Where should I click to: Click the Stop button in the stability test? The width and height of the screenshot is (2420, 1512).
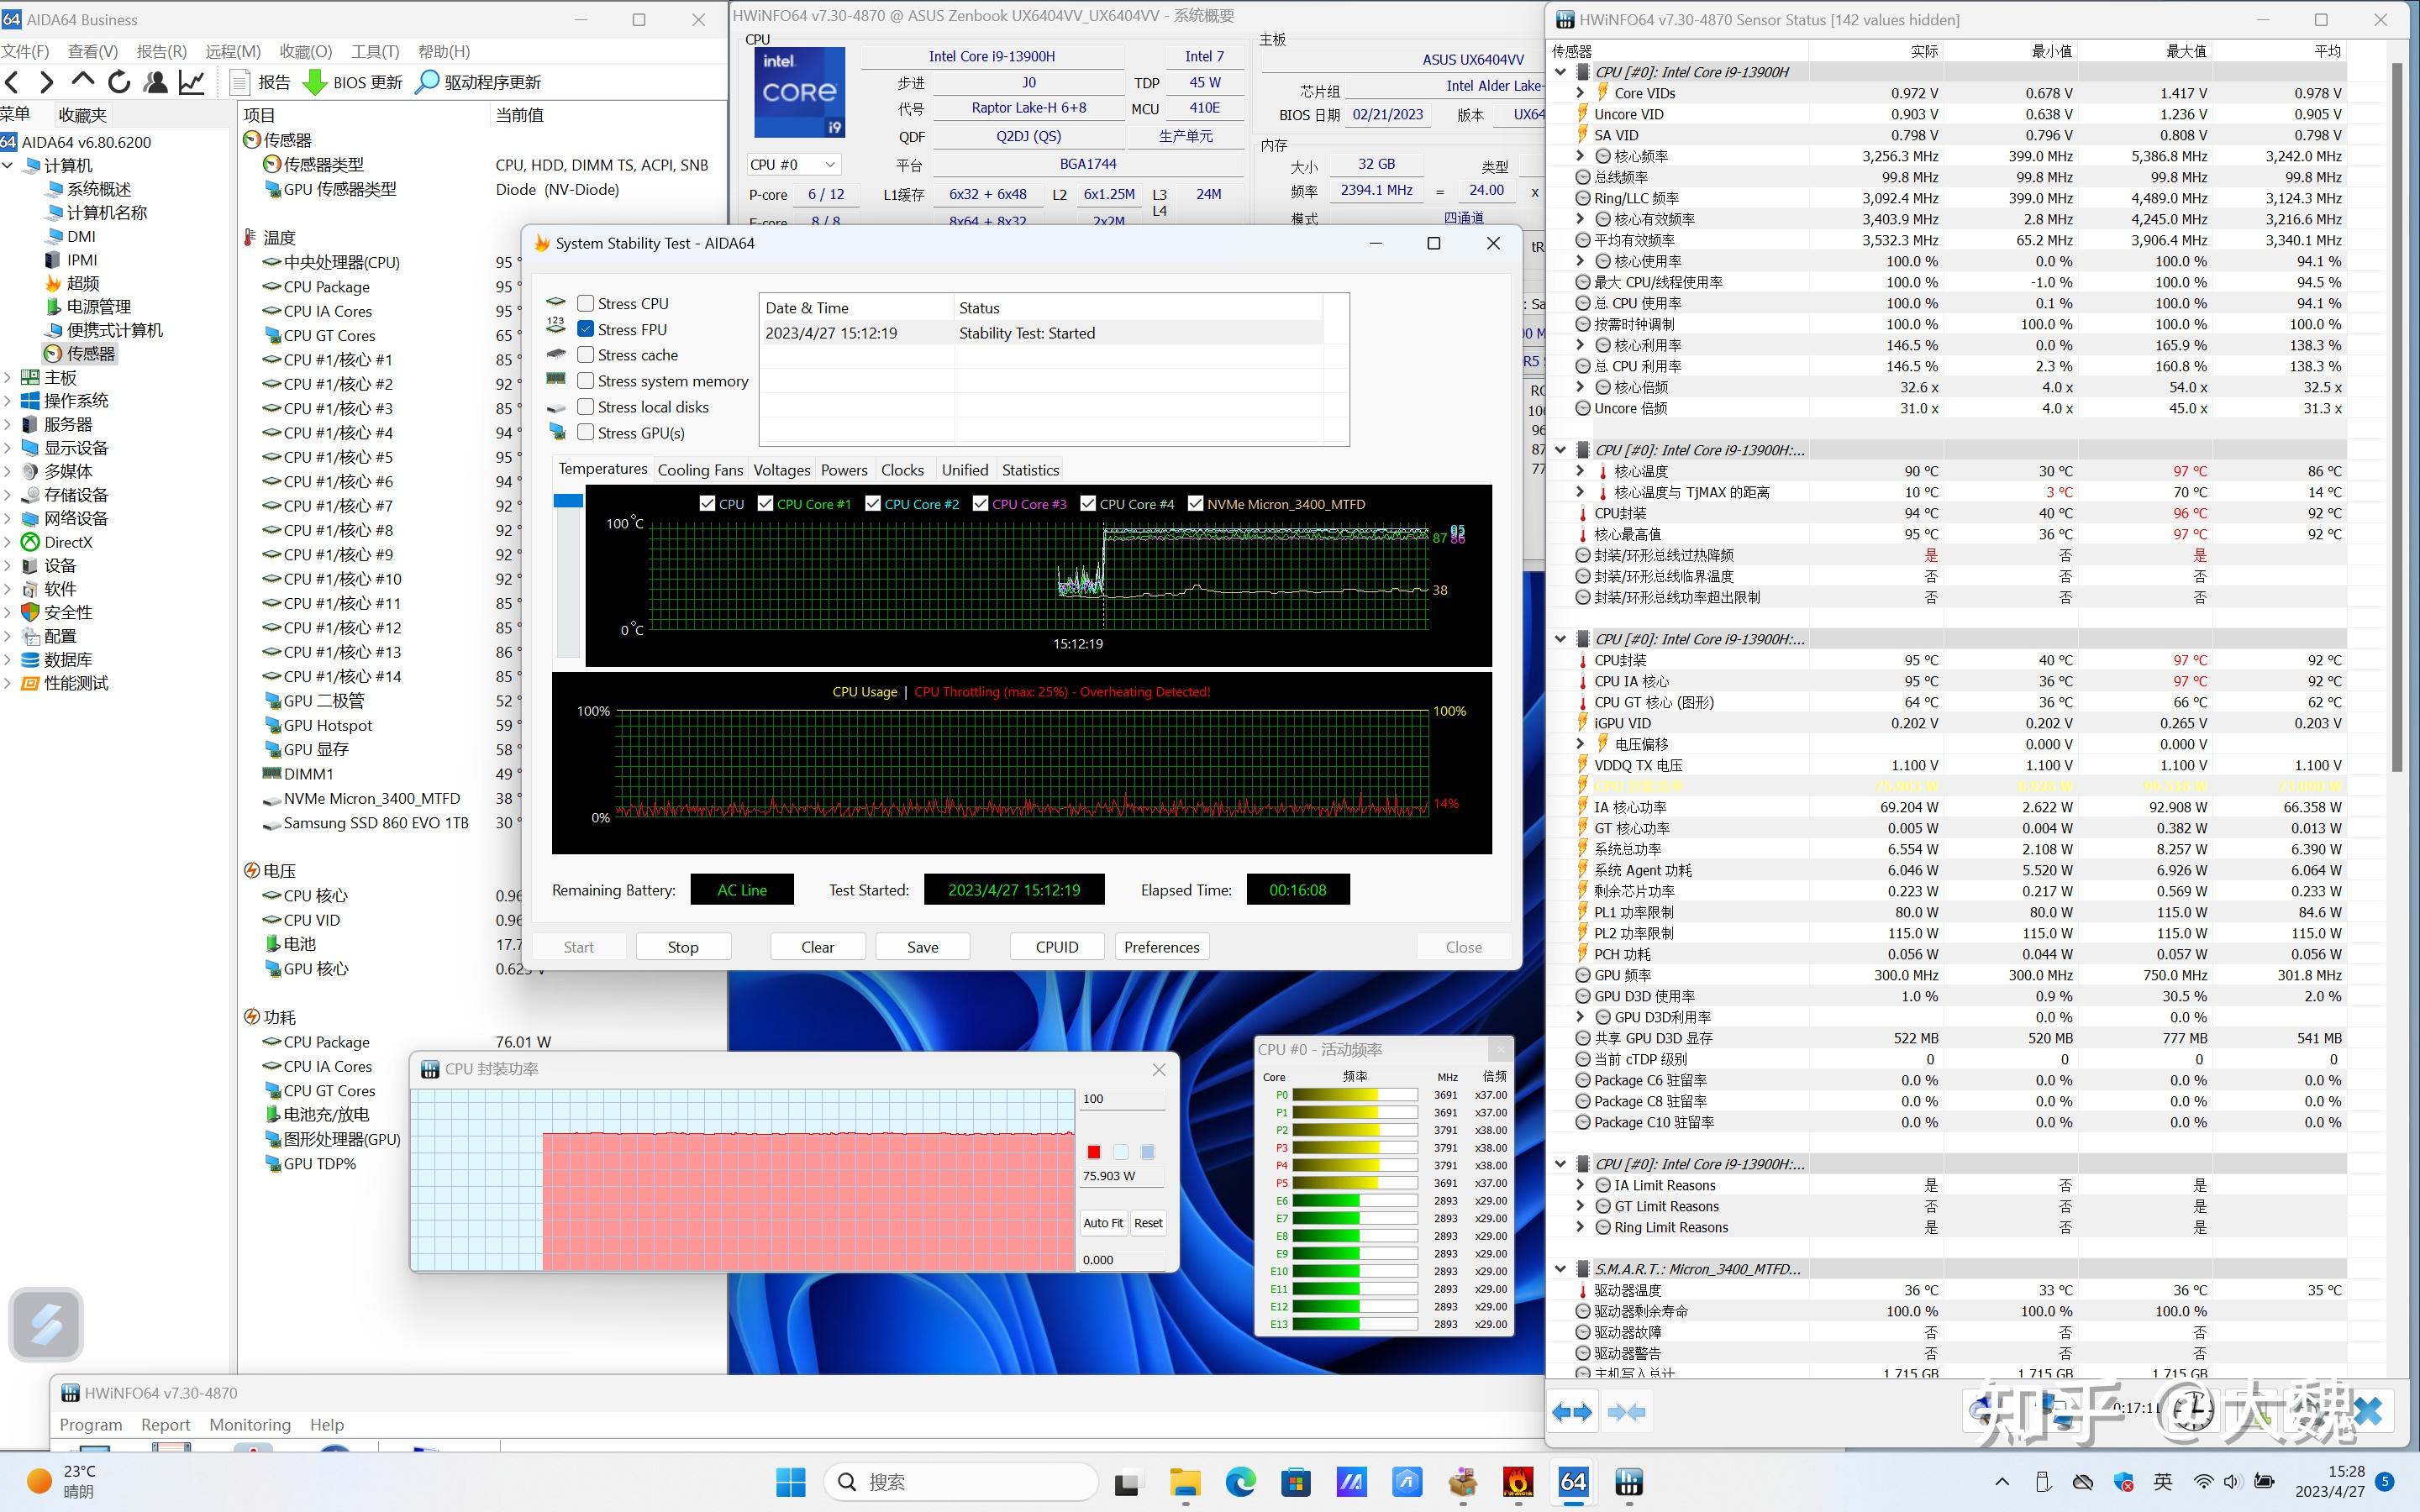coord(683,946)
